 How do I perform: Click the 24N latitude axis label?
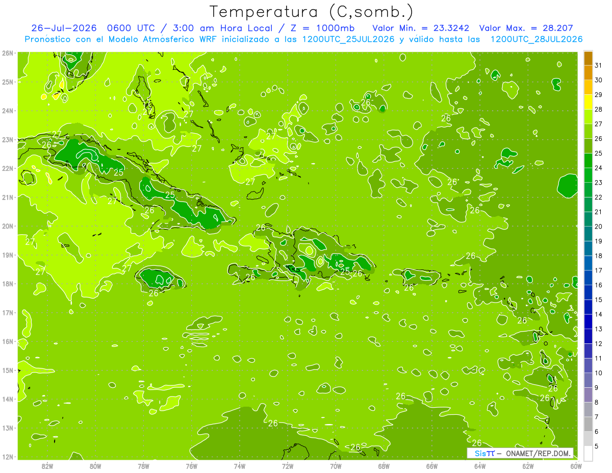[x=8, y=111]
